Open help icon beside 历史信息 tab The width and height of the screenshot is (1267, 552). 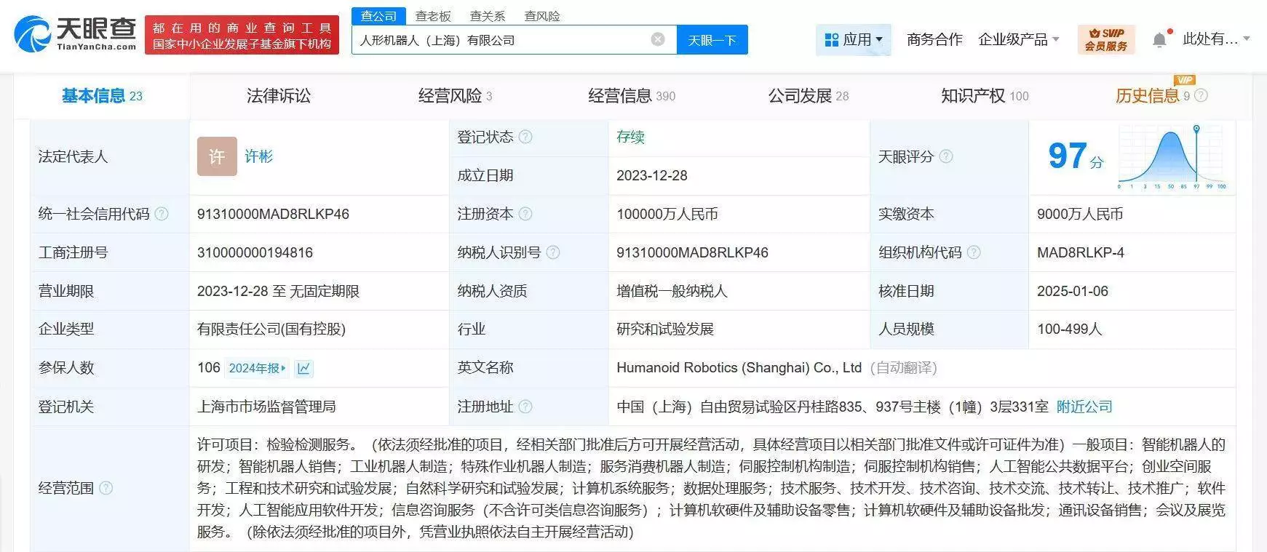[1202, 95]
